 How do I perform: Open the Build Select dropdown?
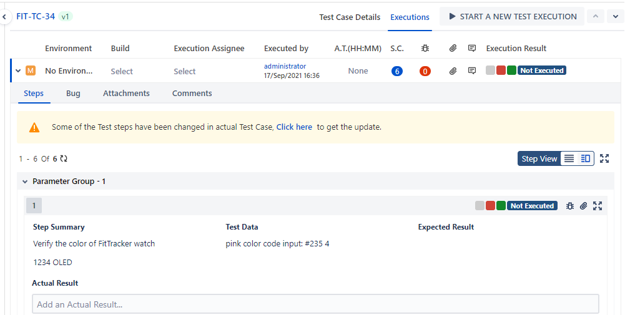coord(122,72)
